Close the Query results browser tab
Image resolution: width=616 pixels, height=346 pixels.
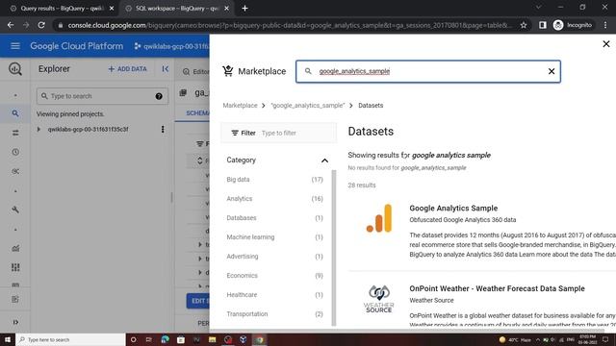click(112, 9)
